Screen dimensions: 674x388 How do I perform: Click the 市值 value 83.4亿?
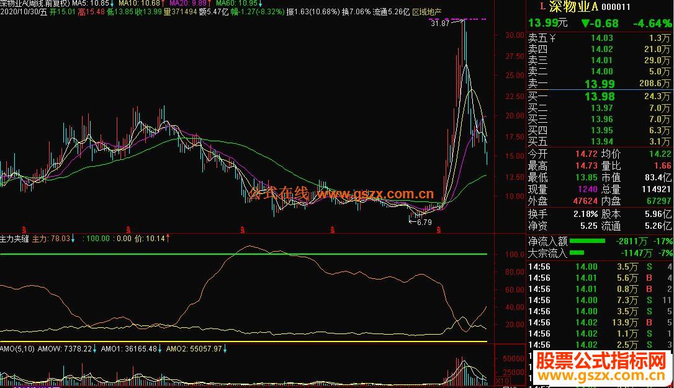click(x=658, y=177)
